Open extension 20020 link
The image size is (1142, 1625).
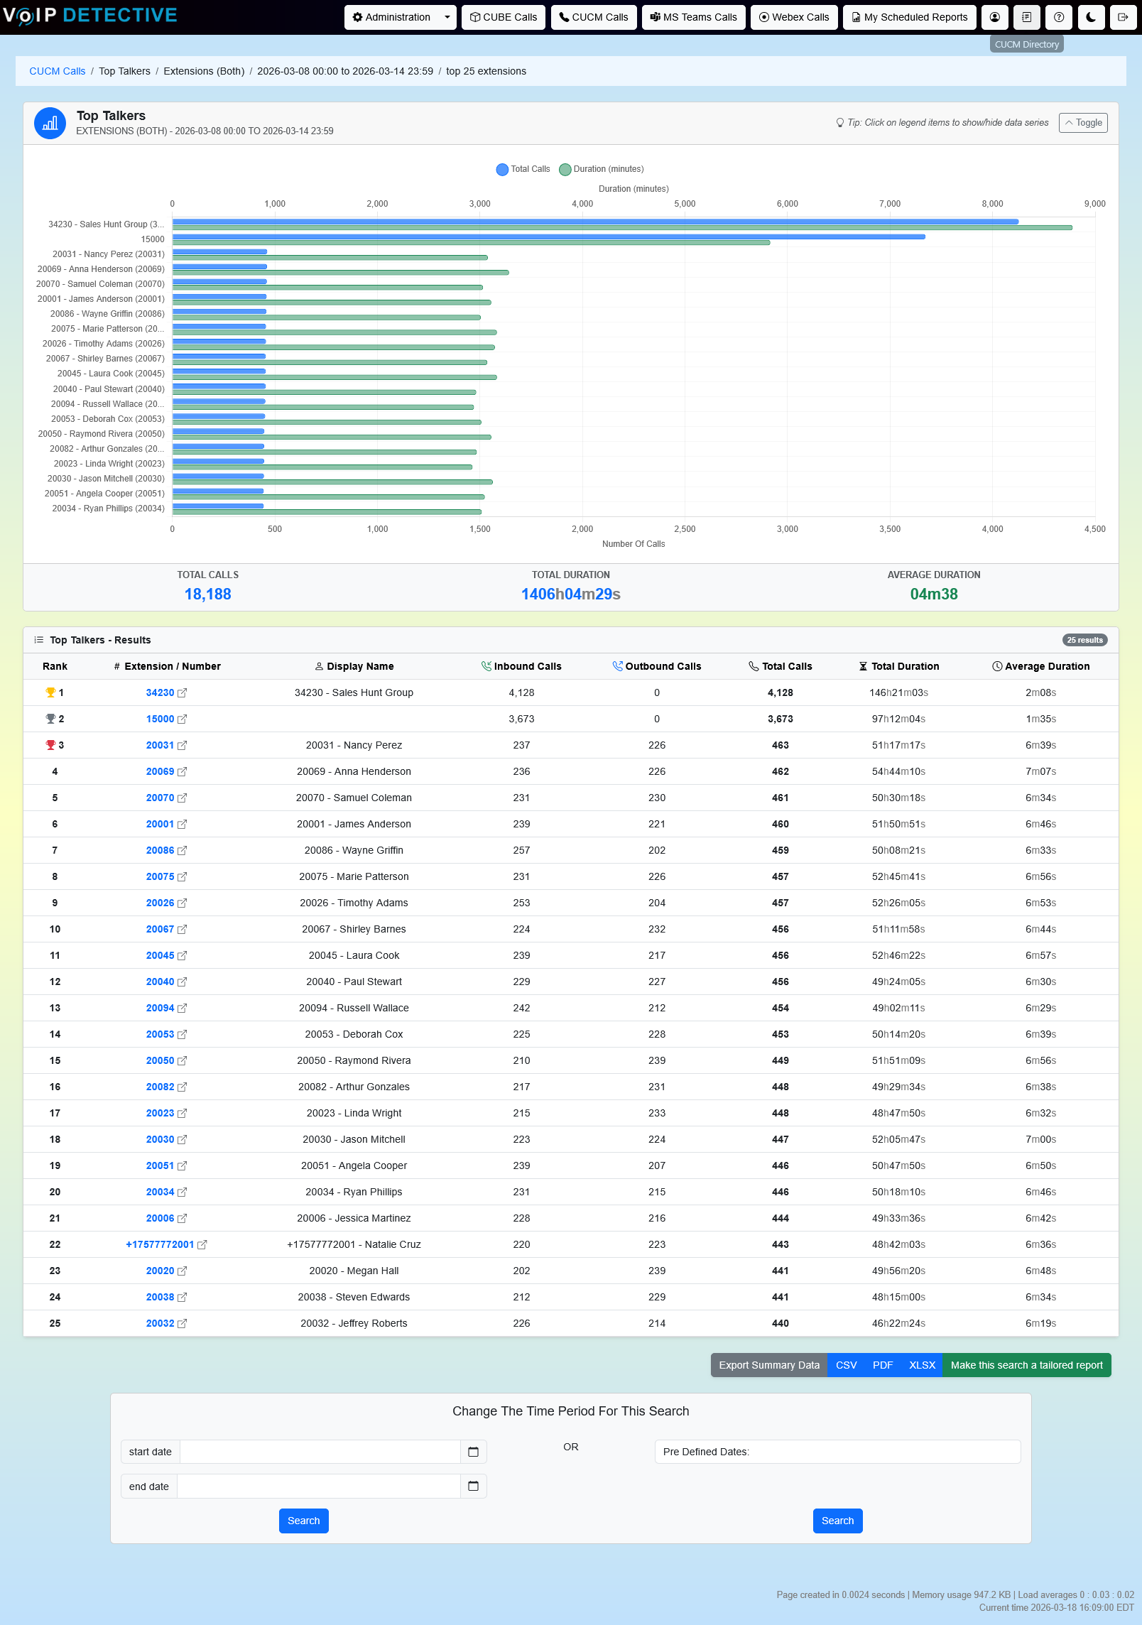[160, 1271]
